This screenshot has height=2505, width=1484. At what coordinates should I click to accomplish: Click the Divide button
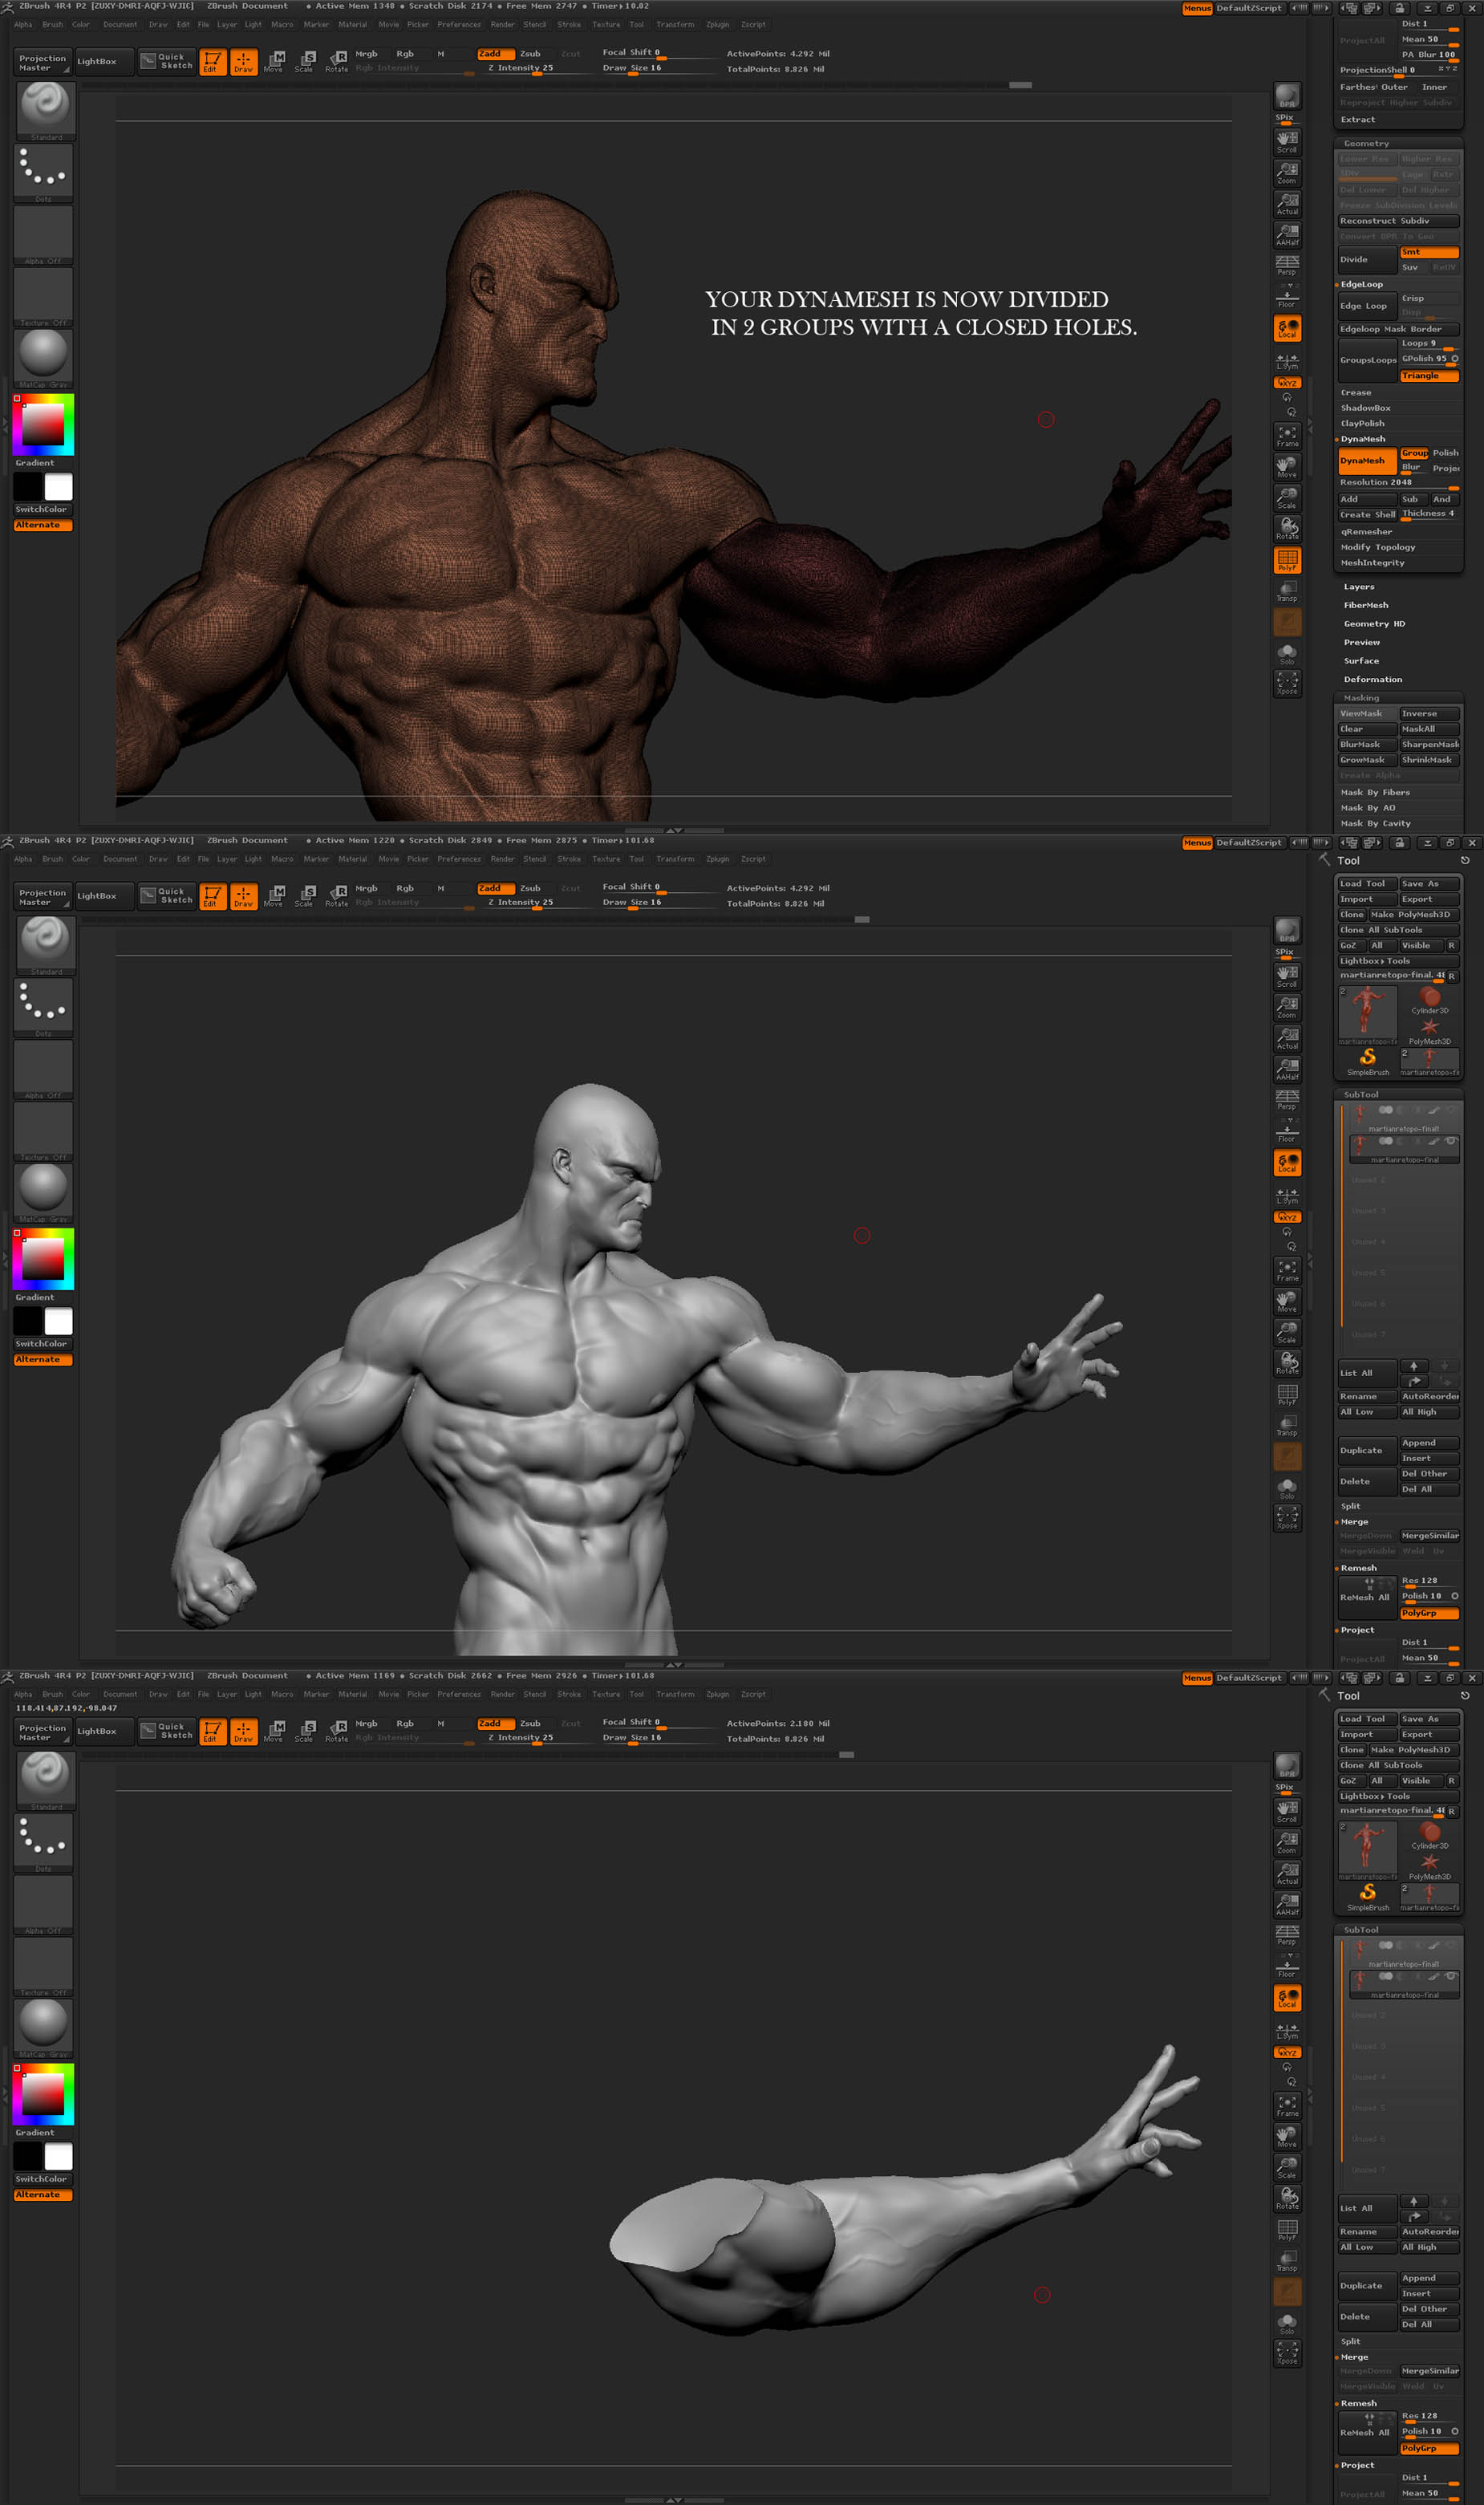pyautogui.click(x=1367, y=260)
